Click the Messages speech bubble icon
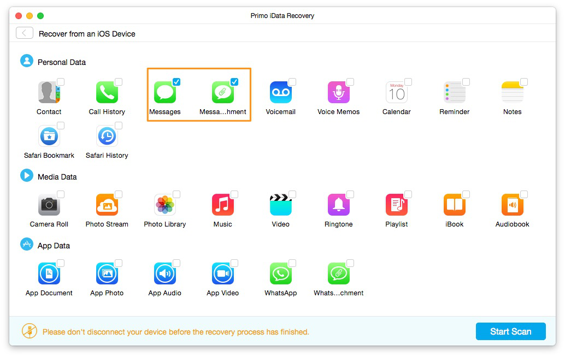The height and width of the screenshot is (357, 565). click(165, 92)
